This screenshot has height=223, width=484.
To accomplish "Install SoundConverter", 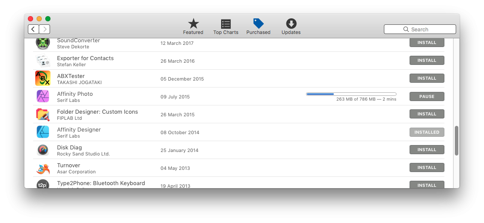I will coord(427,43).
